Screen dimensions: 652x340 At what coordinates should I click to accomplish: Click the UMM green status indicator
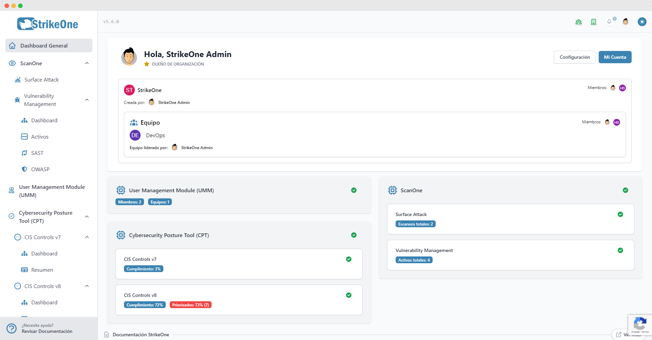(x=354, y=190)
